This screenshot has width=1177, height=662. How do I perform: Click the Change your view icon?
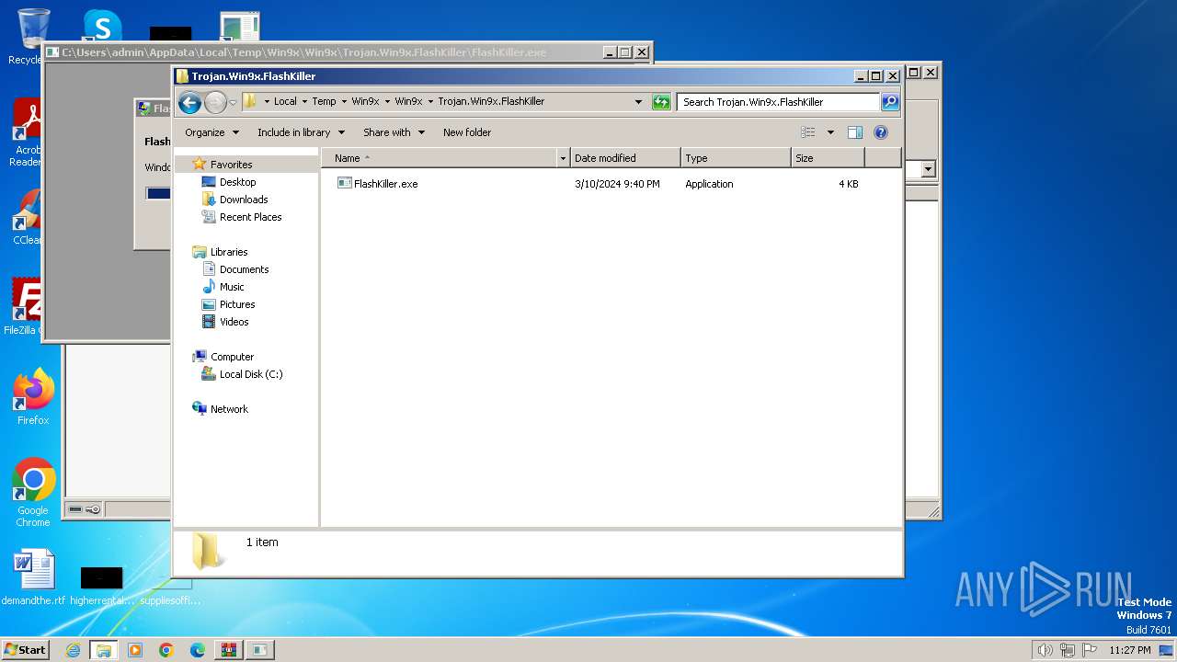(x=808, y=132)
